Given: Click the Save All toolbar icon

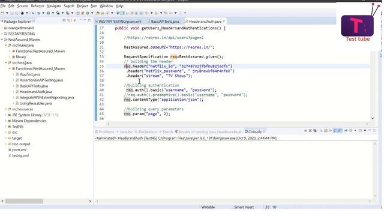Looking at the screenshot, I should pyautogui.click(x=16, y=13).
